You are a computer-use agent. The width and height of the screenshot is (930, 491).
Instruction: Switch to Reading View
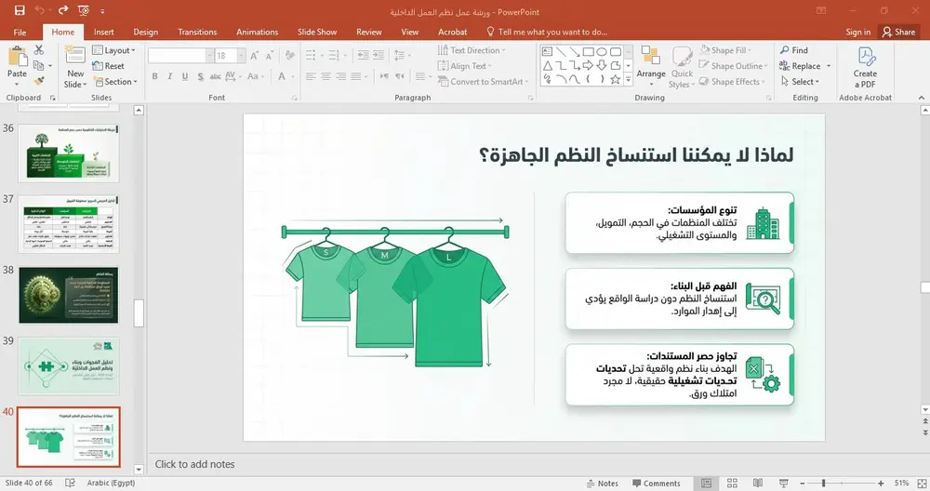(757, 484)
